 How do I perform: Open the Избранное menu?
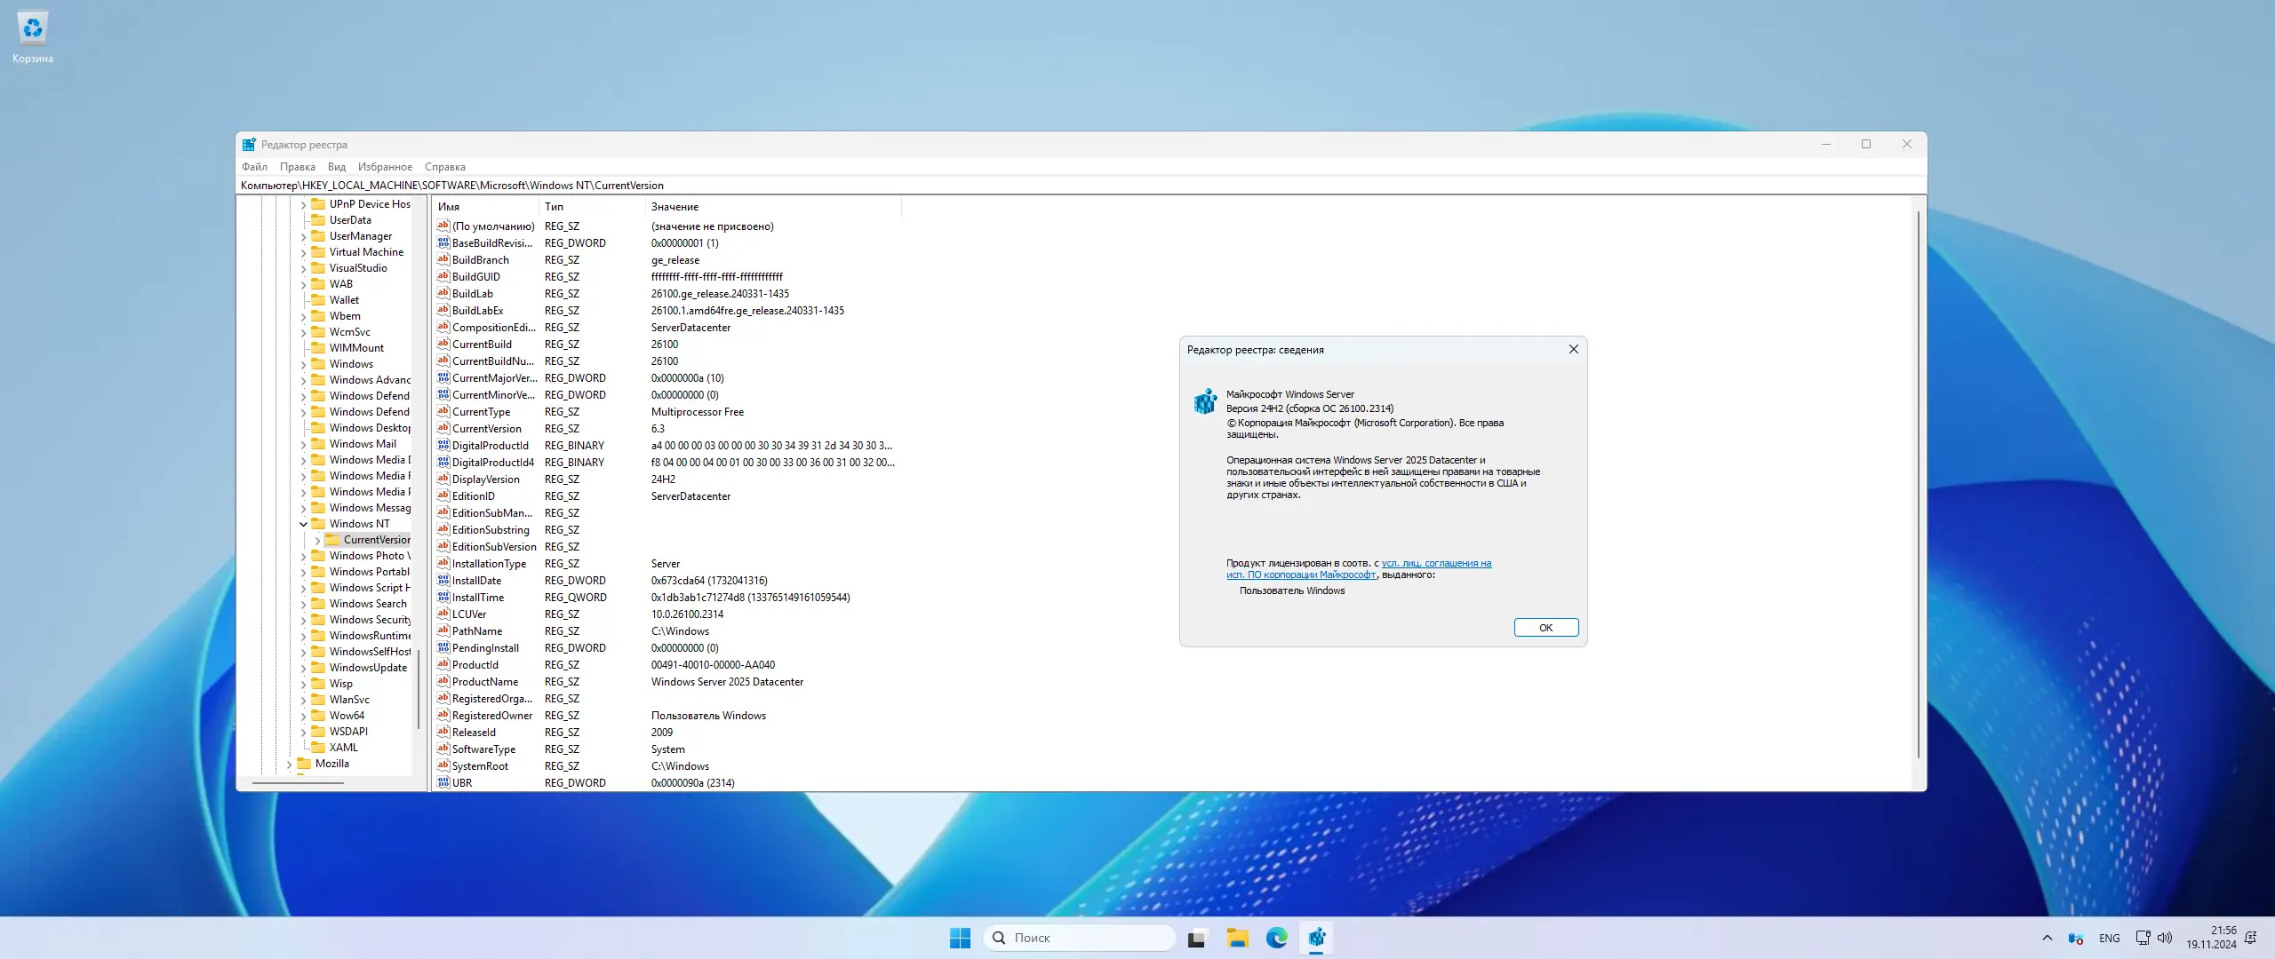click(x=385, y=167)
